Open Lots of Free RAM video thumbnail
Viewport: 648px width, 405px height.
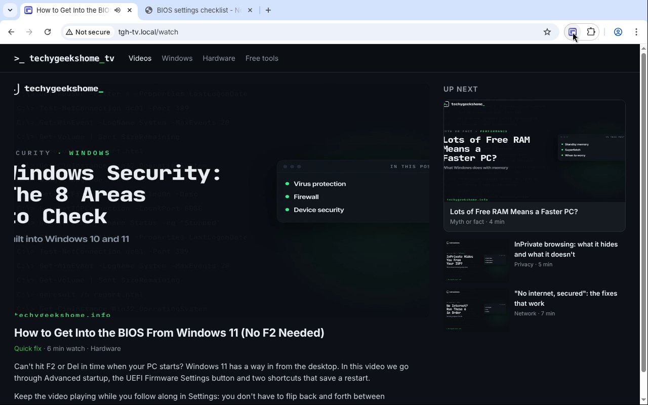pyautogui.click(x=535, y=151)
